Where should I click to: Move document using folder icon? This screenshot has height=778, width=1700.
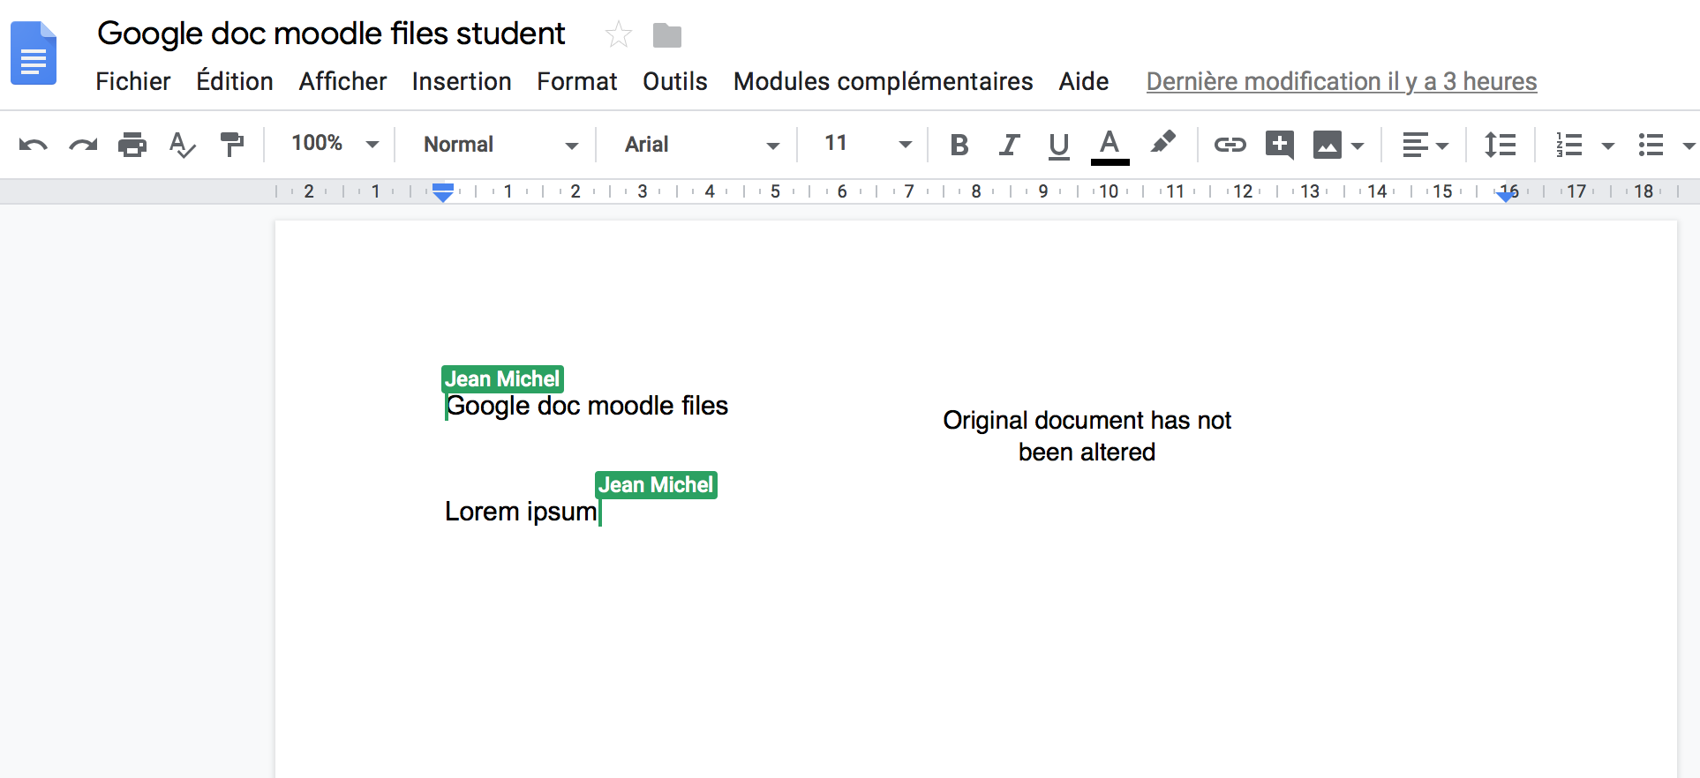point(667,35)
